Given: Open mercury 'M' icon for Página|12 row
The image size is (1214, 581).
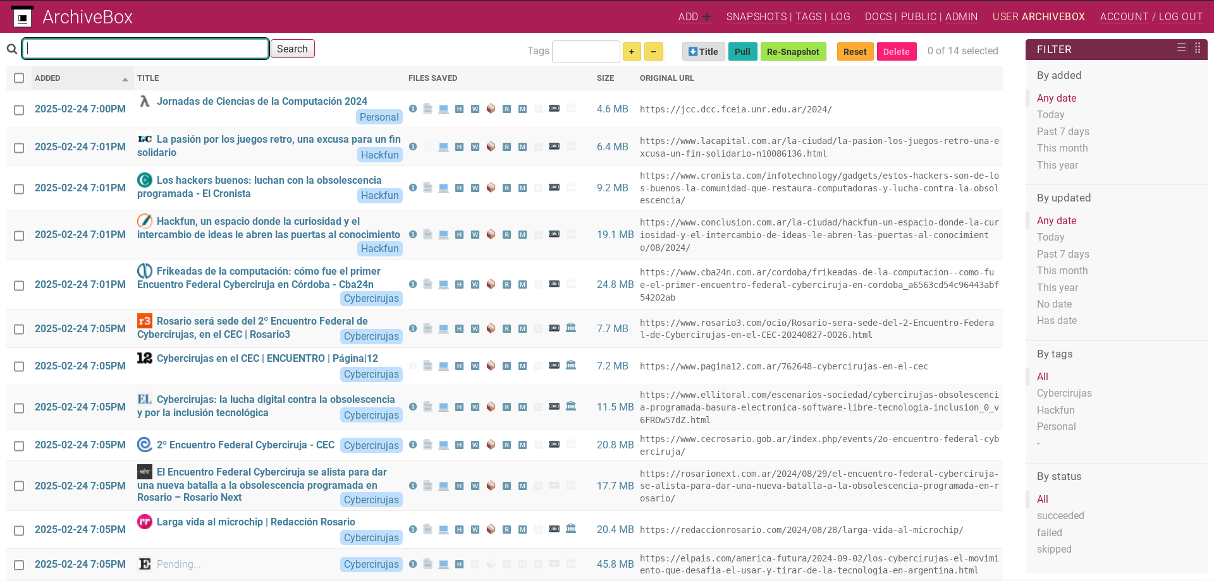Looking at the screenshot, I should [x=523, y=366].
